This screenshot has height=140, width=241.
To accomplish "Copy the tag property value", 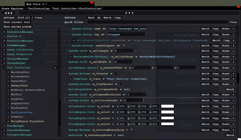I will point(216,34).
